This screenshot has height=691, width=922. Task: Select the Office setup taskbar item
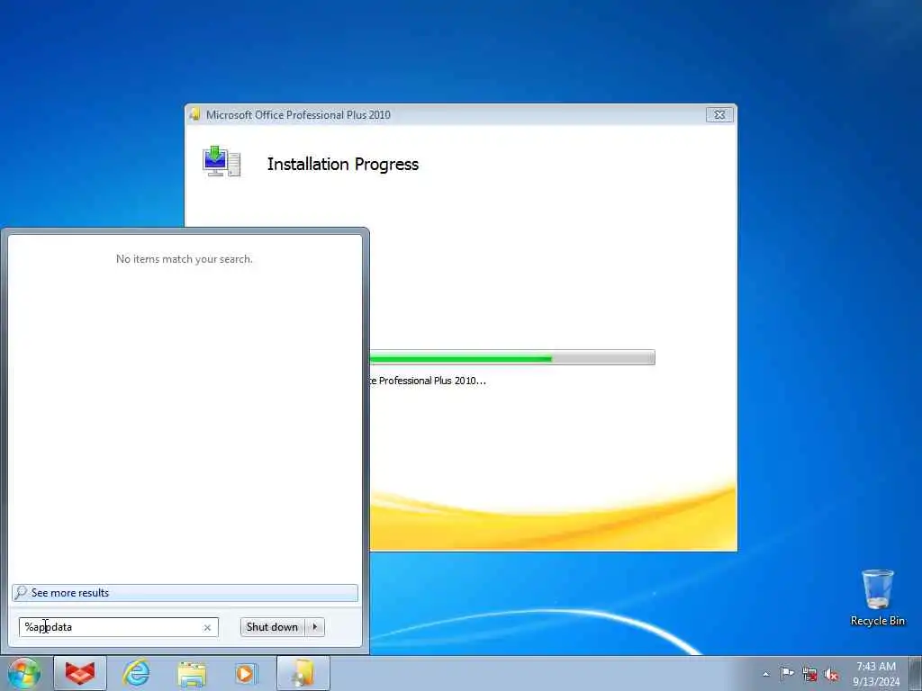tap(303, 673)
